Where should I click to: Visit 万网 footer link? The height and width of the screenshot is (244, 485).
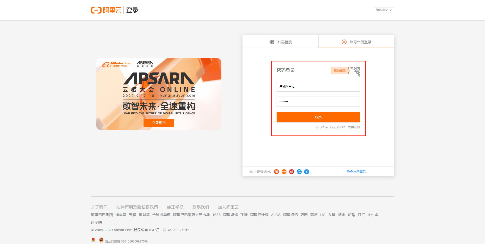304,215
